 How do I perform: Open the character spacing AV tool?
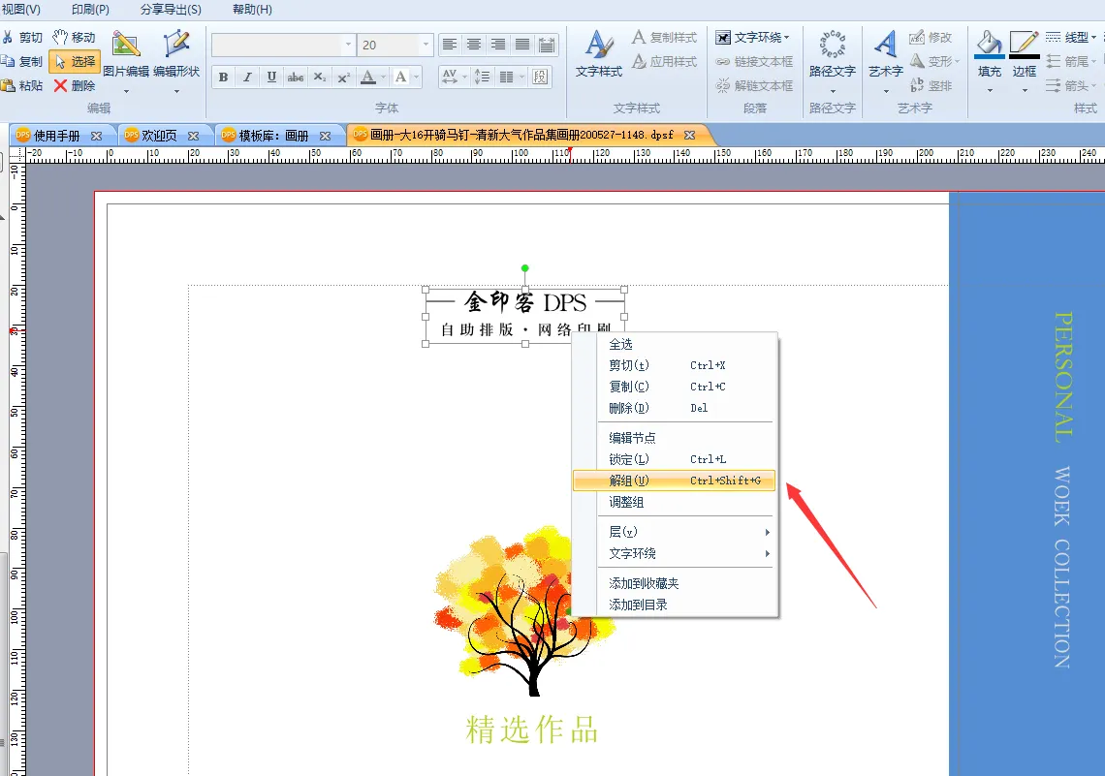pos(450,77)
